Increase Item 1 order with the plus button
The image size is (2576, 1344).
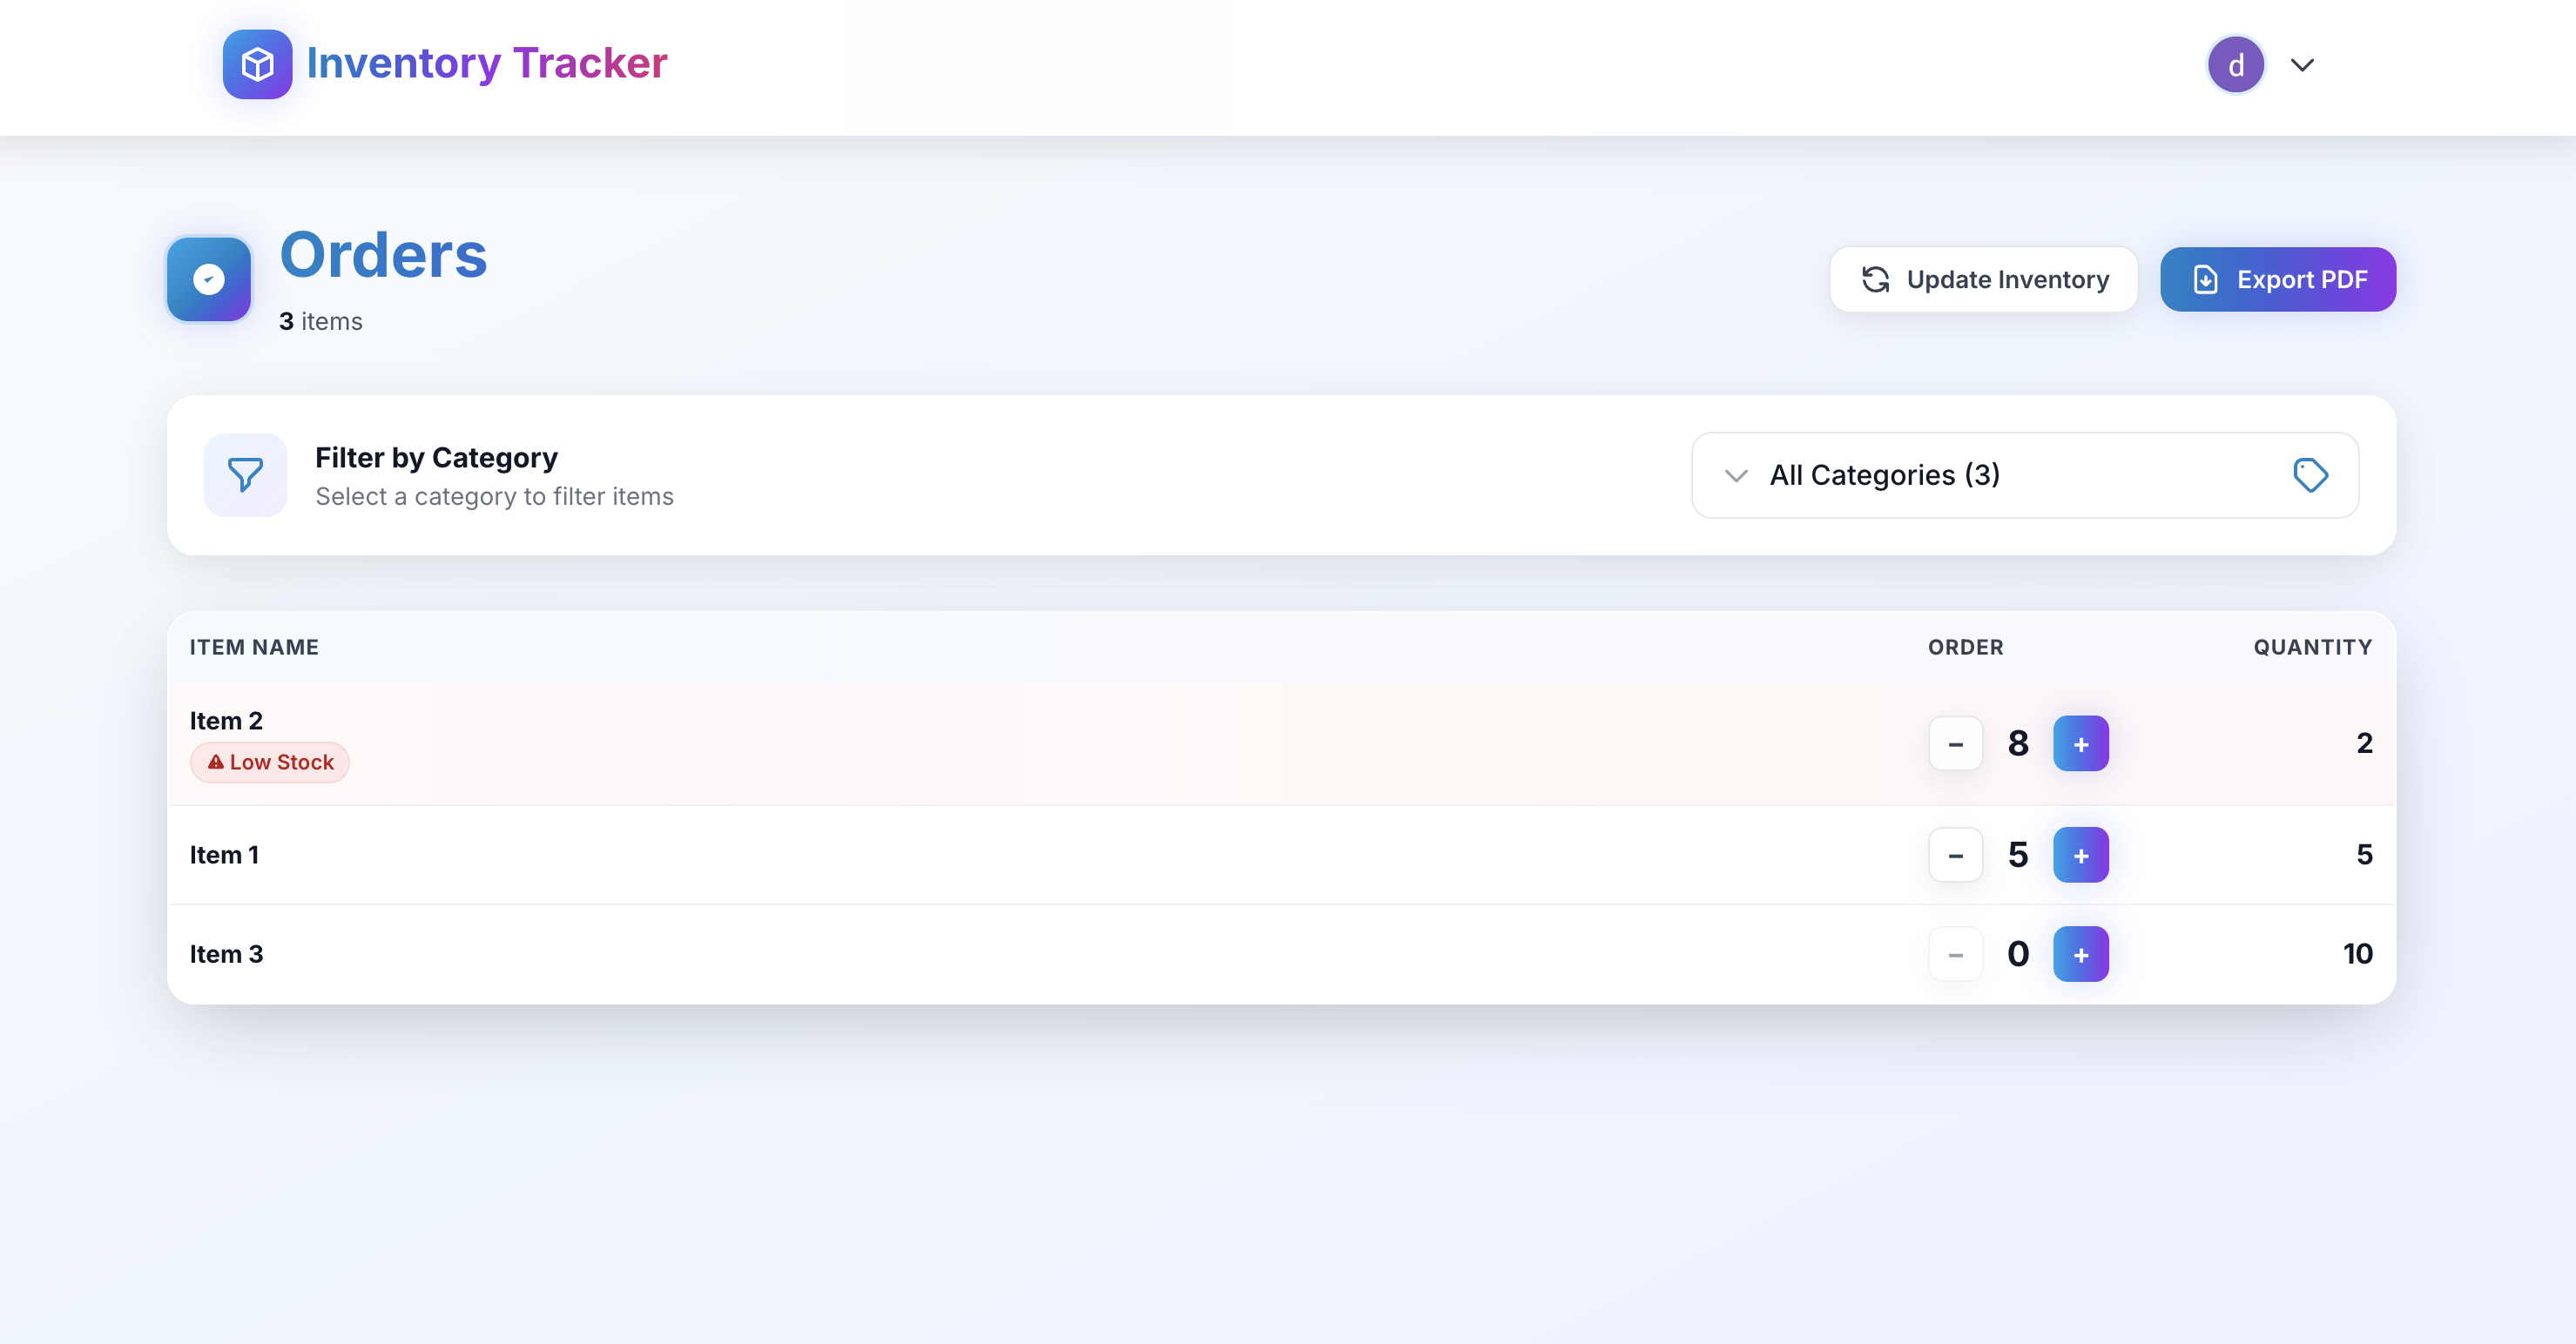pos(2080,856)
